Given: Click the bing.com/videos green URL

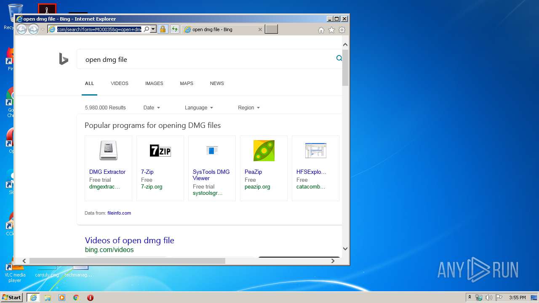Looking at the screenshot, I should 109,250.
